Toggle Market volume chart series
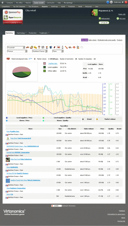The height and width of the screenshot is (226, 128). [109, 119]
